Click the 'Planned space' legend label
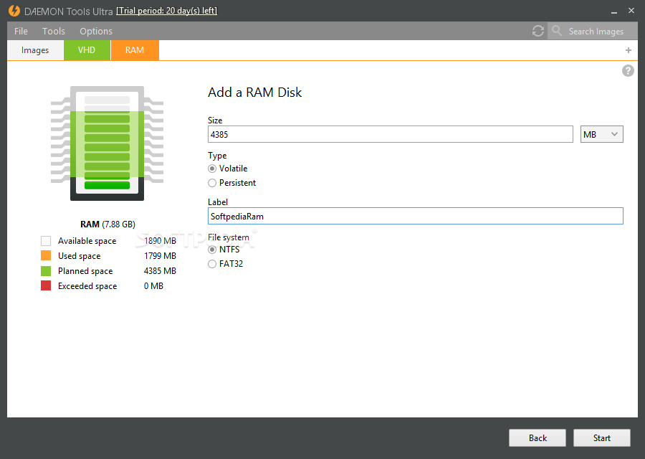The height and width of the screenshot is (459, 645). pos(85,271)
